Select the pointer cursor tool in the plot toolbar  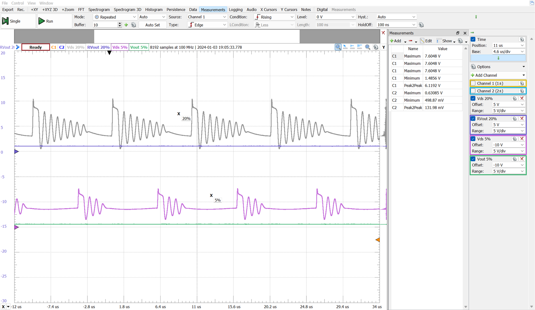pyautogui.click(x=346, y=47)
